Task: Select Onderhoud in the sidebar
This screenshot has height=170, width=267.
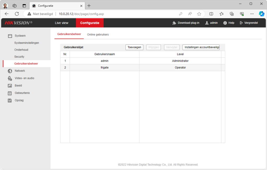Action: click(21, 50)
